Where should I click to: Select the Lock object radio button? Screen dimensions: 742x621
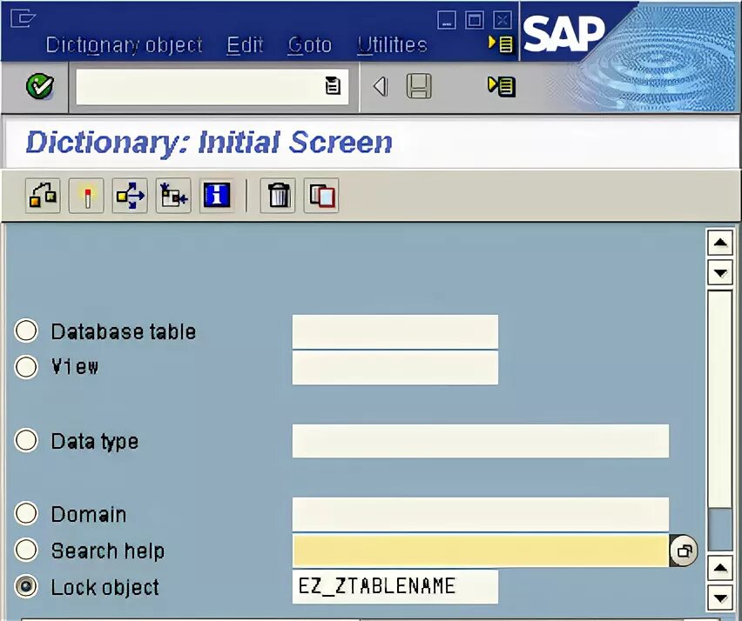[x=26, y=586]
